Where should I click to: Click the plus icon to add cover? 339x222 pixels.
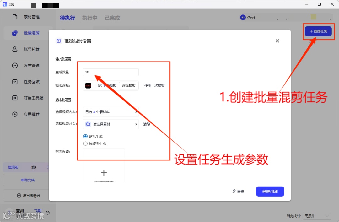tap(104, 172)
